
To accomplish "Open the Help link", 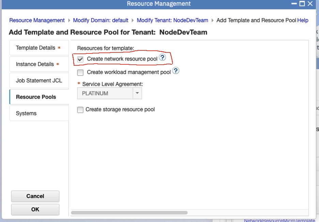I will coord(303,20).
